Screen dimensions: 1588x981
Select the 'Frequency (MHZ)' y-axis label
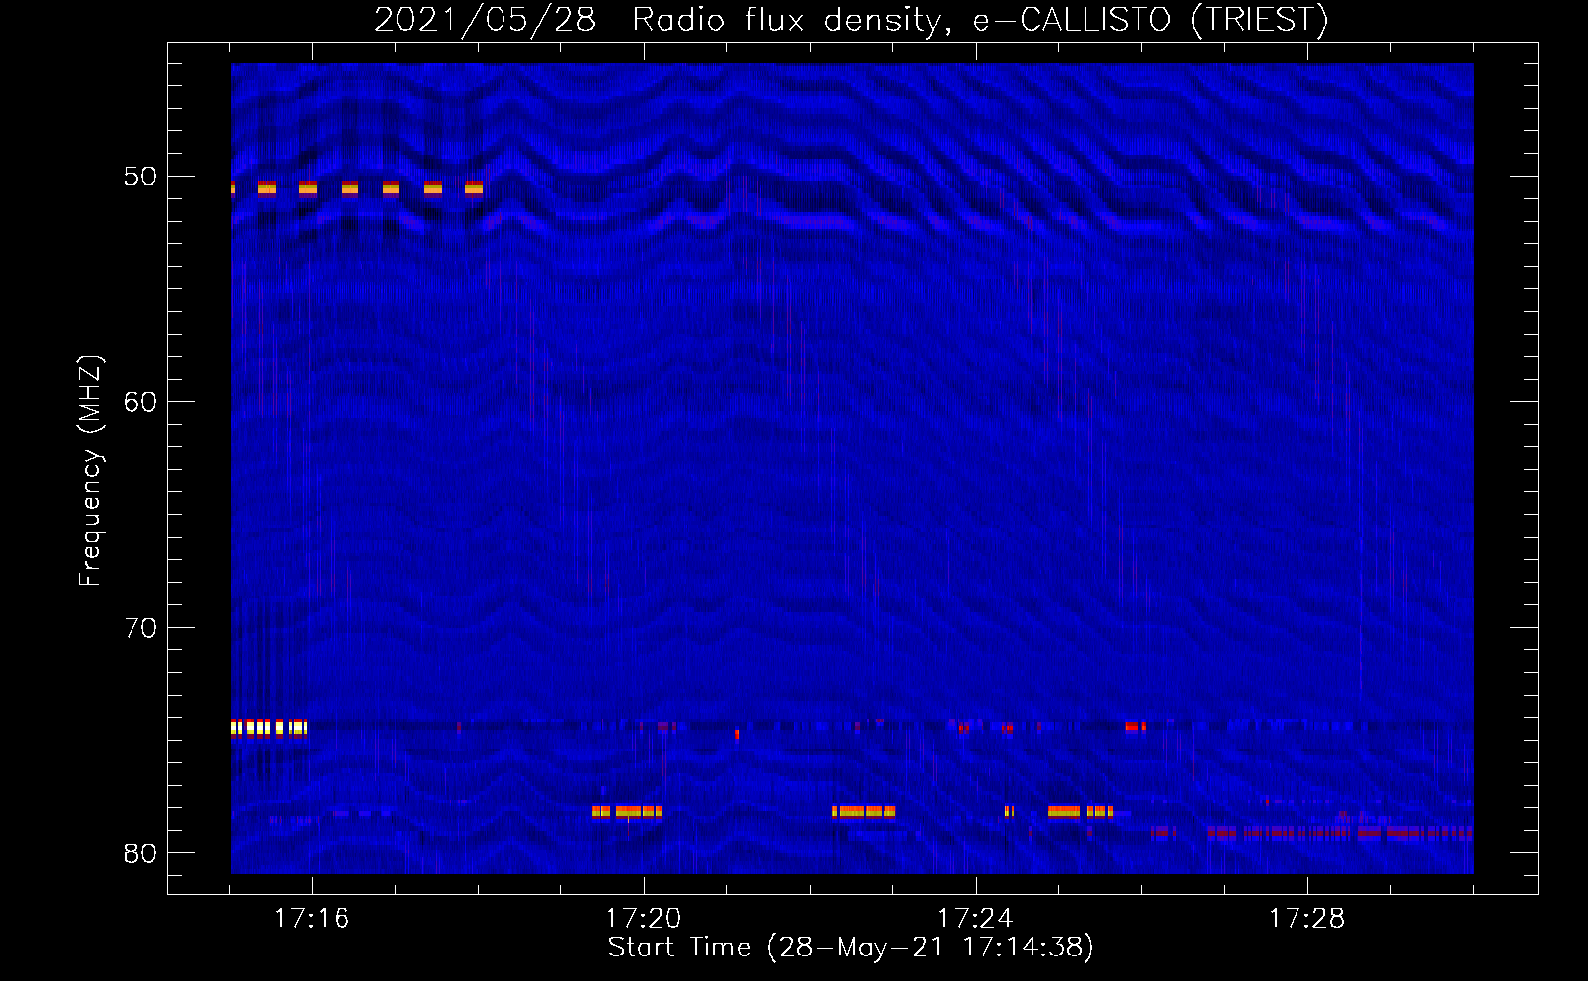pos(89,471)
